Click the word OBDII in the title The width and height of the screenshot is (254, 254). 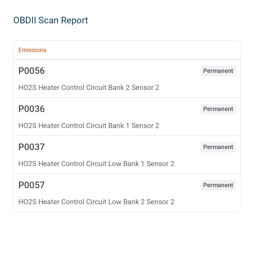point(25,20)
